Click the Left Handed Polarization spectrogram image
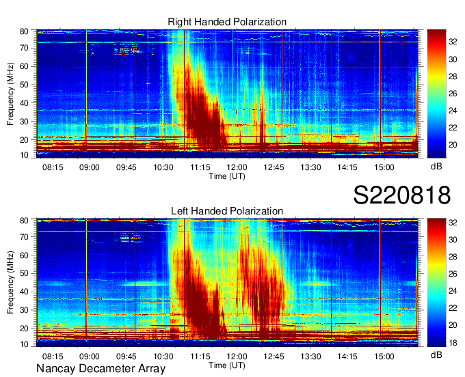The image size is (465, 377). (227, 283)
